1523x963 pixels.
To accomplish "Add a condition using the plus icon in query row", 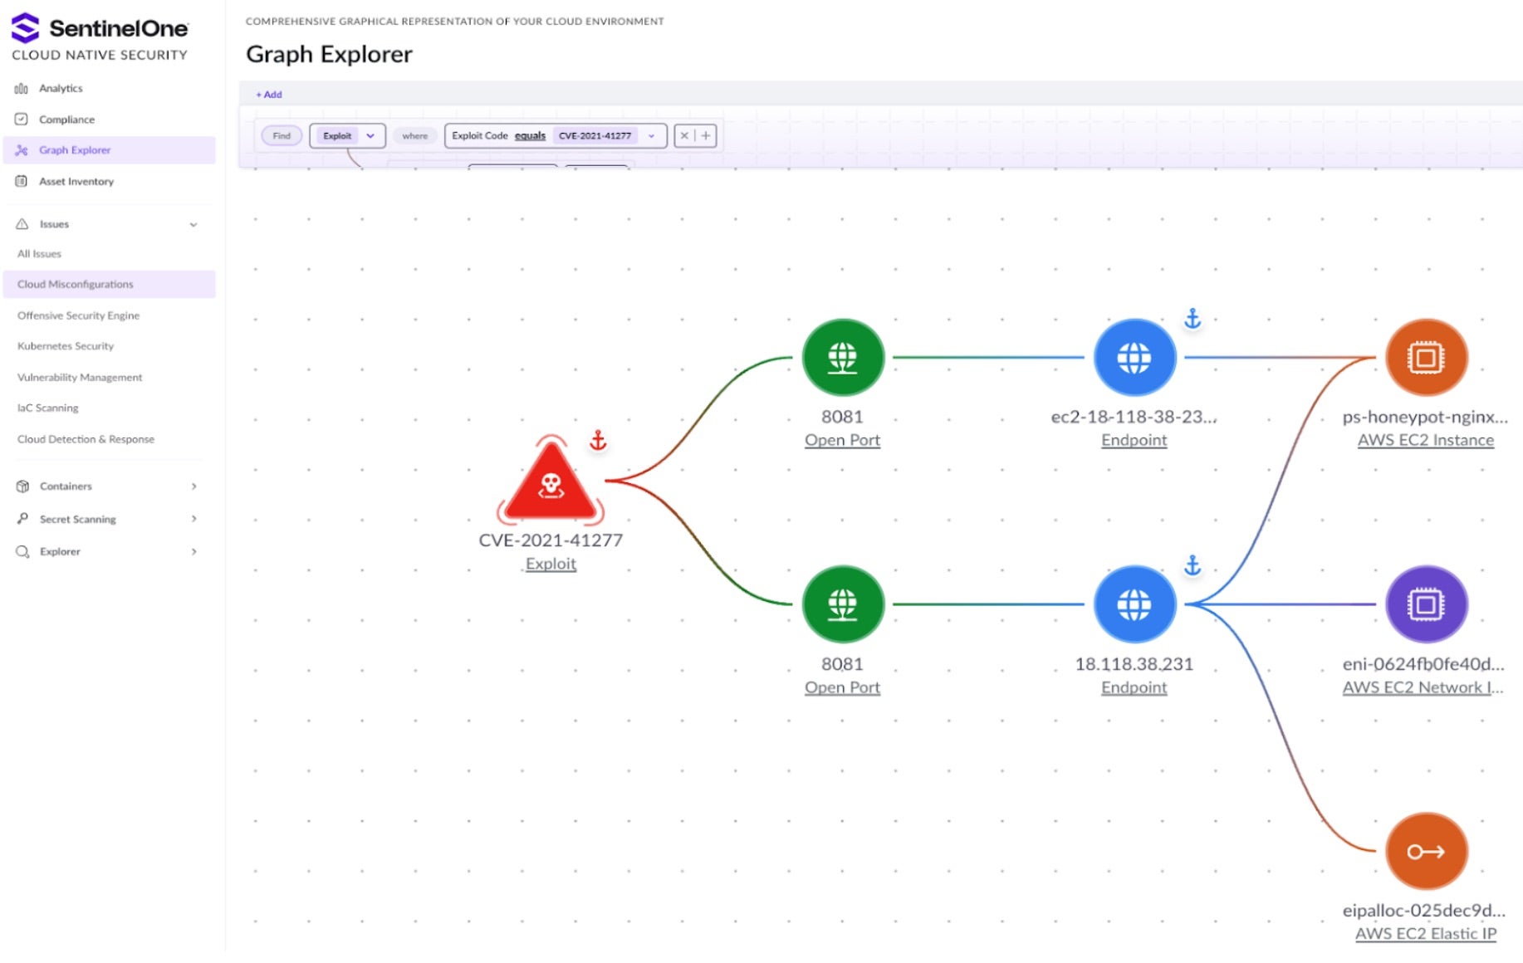I will point(706,135).
